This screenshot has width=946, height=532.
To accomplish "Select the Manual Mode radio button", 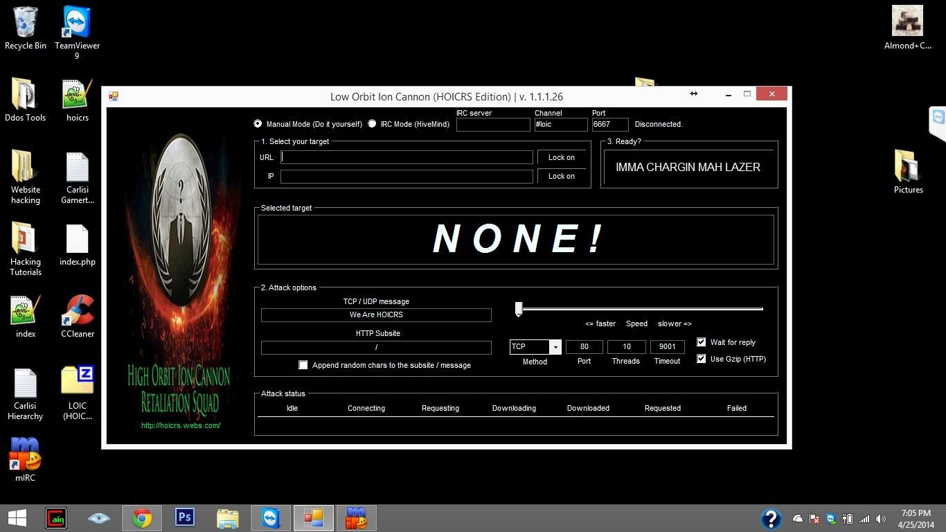I will [258, 124].
